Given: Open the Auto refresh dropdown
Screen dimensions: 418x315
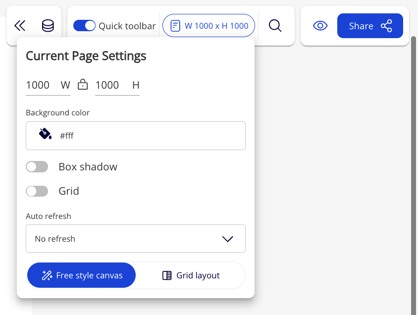Looking at the screenshot, I should point(135,239).
